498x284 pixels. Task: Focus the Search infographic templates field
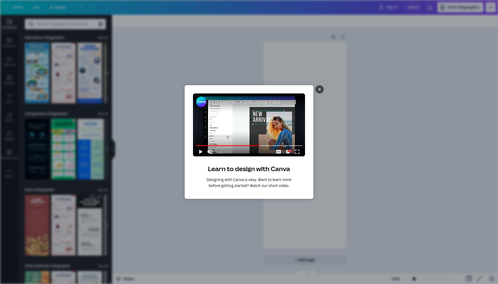(65, 24)
